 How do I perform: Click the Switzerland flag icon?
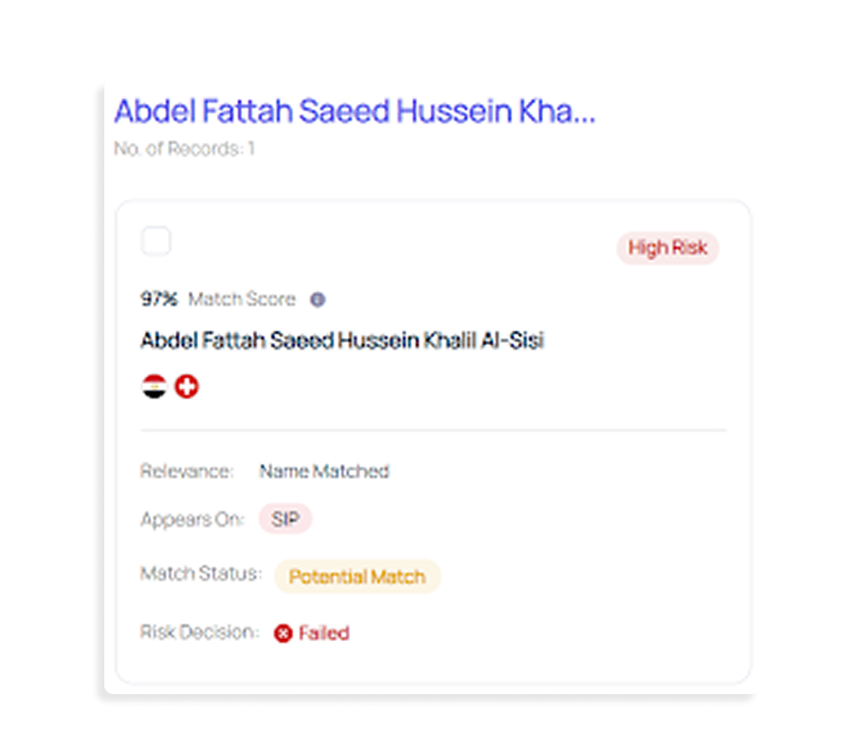(187, 387)
